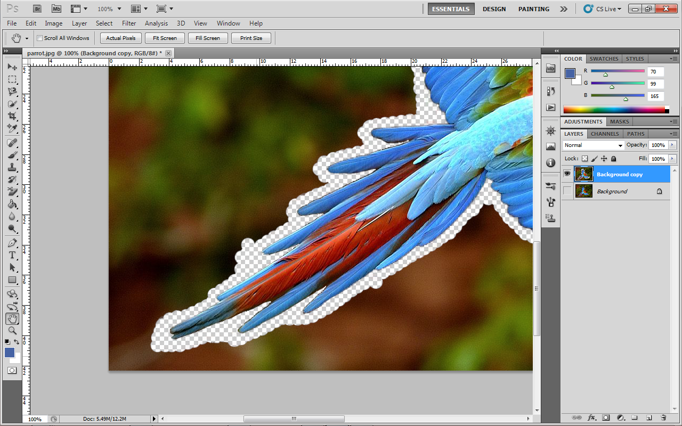Open the Filter menu

click(129, 23)
